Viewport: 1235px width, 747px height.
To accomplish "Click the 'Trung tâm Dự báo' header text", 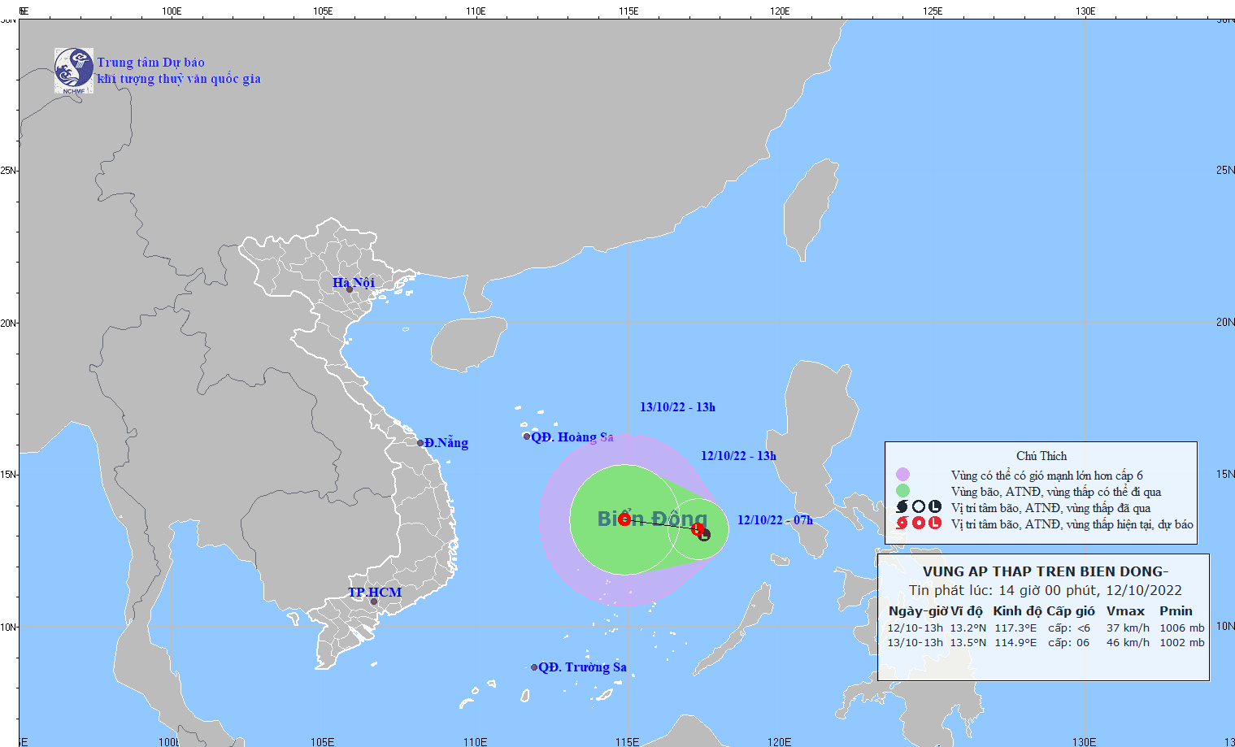I will click(x=151, y=63).
